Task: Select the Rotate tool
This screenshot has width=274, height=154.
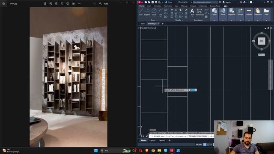Action: (176, 10)
